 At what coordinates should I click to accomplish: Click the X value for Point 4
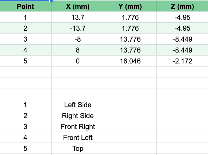[78, 50]
